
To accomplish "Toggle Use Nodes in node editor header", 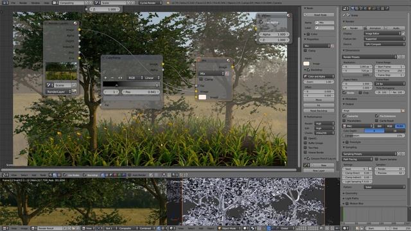I will [65, 175].
